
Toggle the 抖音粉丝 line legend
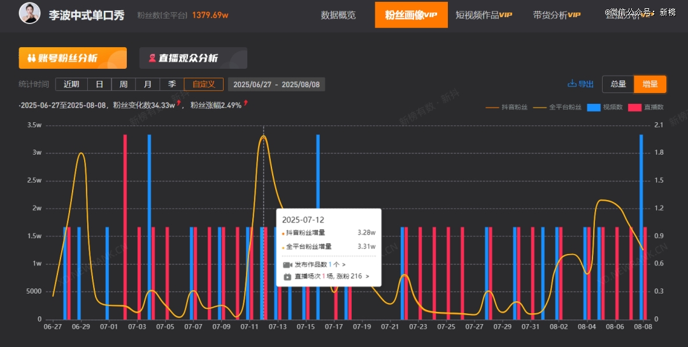pos(507,107)
